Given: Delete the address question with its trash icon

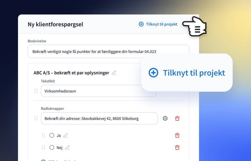Looking at the screenshot, I should click(x=177, y=118).
